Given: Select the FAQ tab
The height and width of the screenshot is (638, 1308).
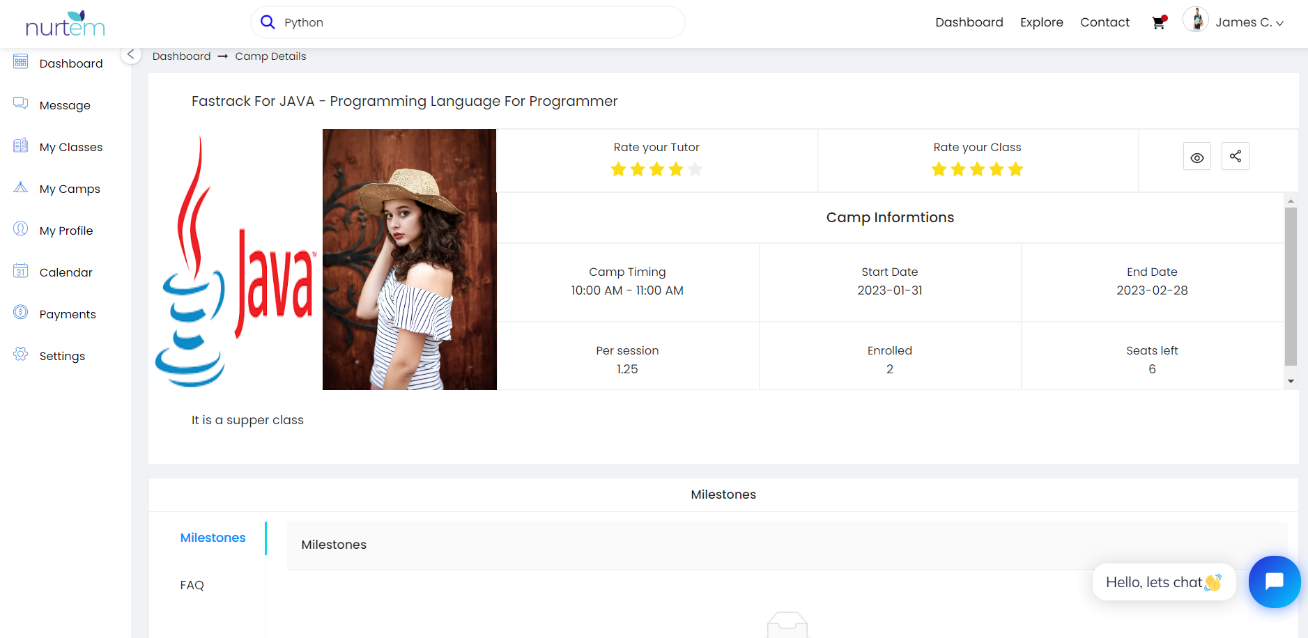Looking at the screenshot, I should pyautogui.click(x=192, y=585).
